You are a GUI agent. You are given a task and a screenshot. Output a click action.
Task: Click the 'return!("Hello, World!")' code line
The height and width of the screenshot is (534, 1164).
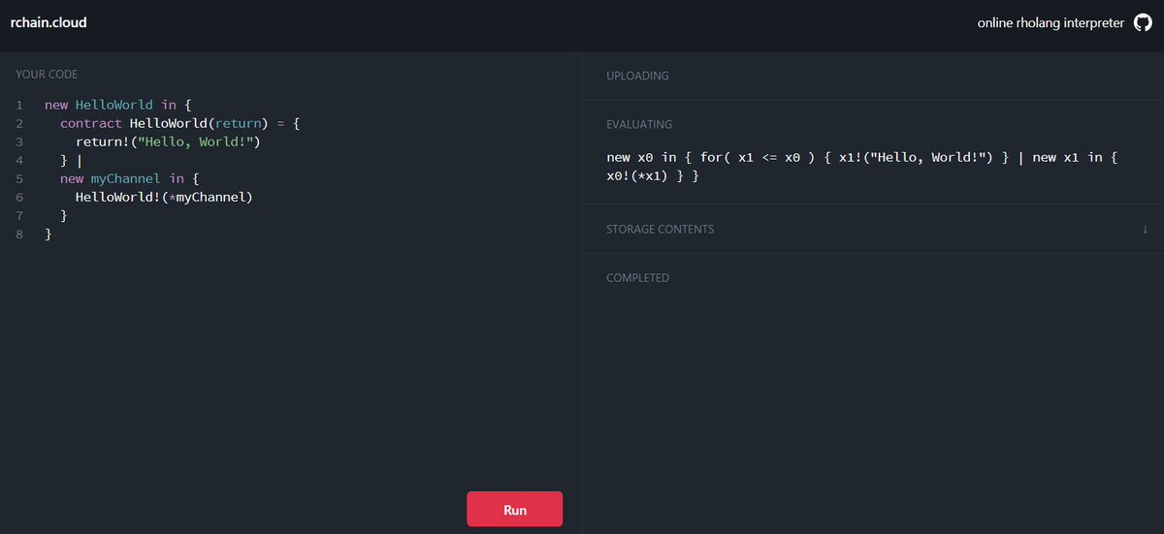tap(169, 141)
